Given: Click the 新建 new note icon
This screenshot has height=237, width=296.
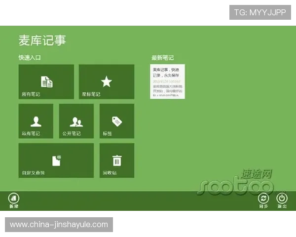Looking at the screenshot, I should tap(14, 198).
